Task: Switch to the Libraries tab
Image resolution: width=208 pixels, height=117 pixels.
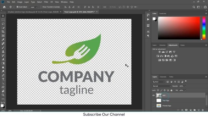Action: pos(162,45)
